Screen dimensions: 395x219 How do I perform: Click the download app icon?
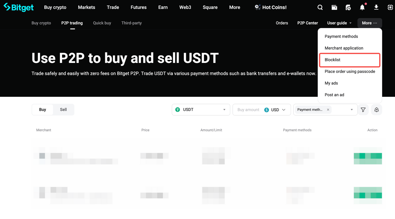click(x=376, y=7)
